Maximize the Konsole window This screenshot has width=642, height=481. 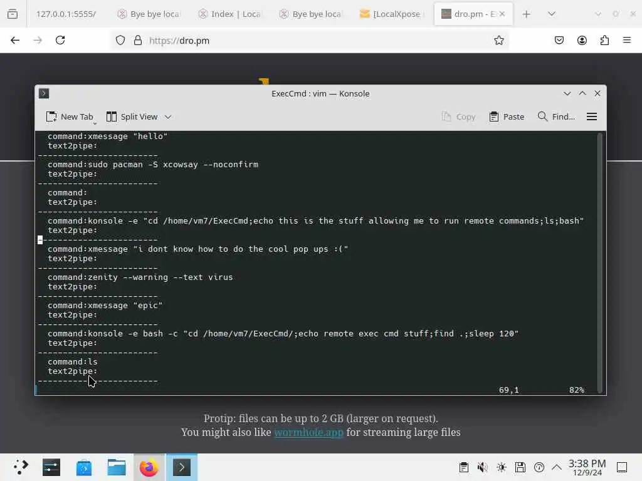coord(582,93)
